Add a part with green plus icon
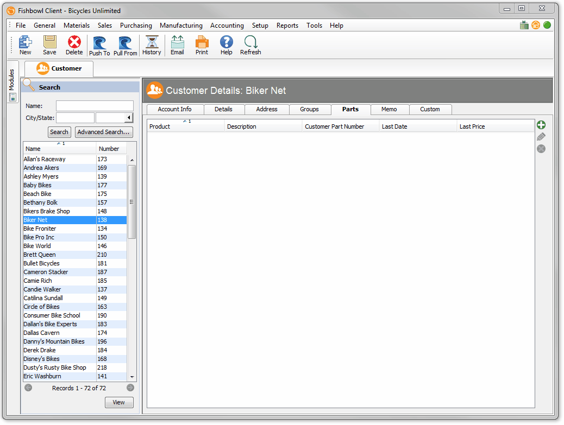Screen dimensions: 564x425 point(541,125)
